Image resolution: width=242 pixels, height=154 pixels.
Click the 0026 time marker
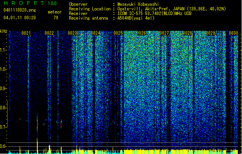[141, 33]
